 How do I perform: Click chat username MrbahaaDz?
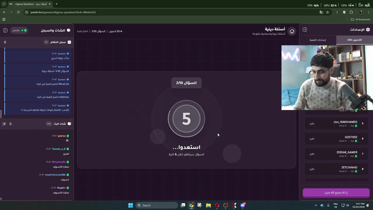click(59, 162)
